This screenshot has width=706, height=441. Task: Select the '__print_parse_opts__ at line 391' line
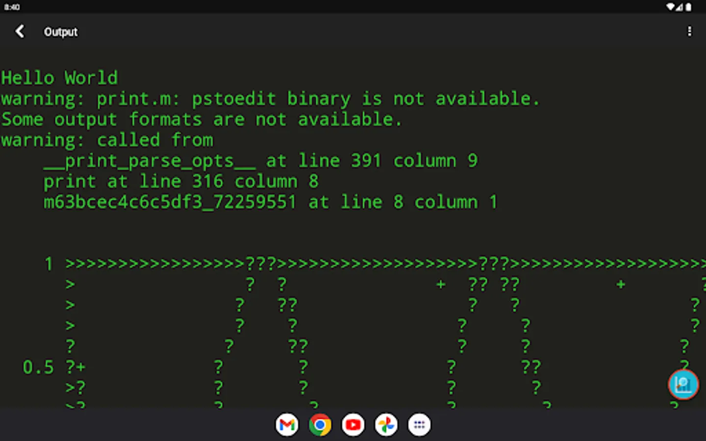coord(260,161)
